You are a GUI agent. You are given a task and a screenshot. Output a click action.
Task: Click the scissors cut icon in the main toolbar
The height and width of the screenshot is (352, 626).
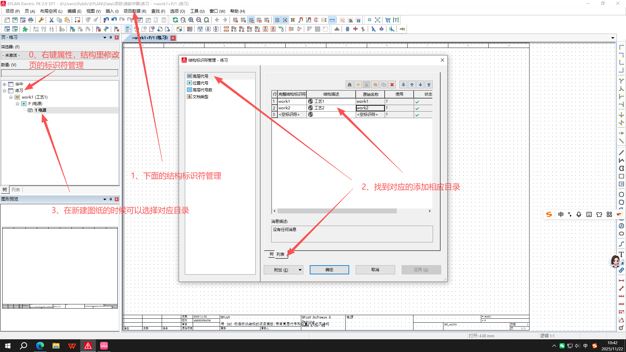tap(52, 20)
